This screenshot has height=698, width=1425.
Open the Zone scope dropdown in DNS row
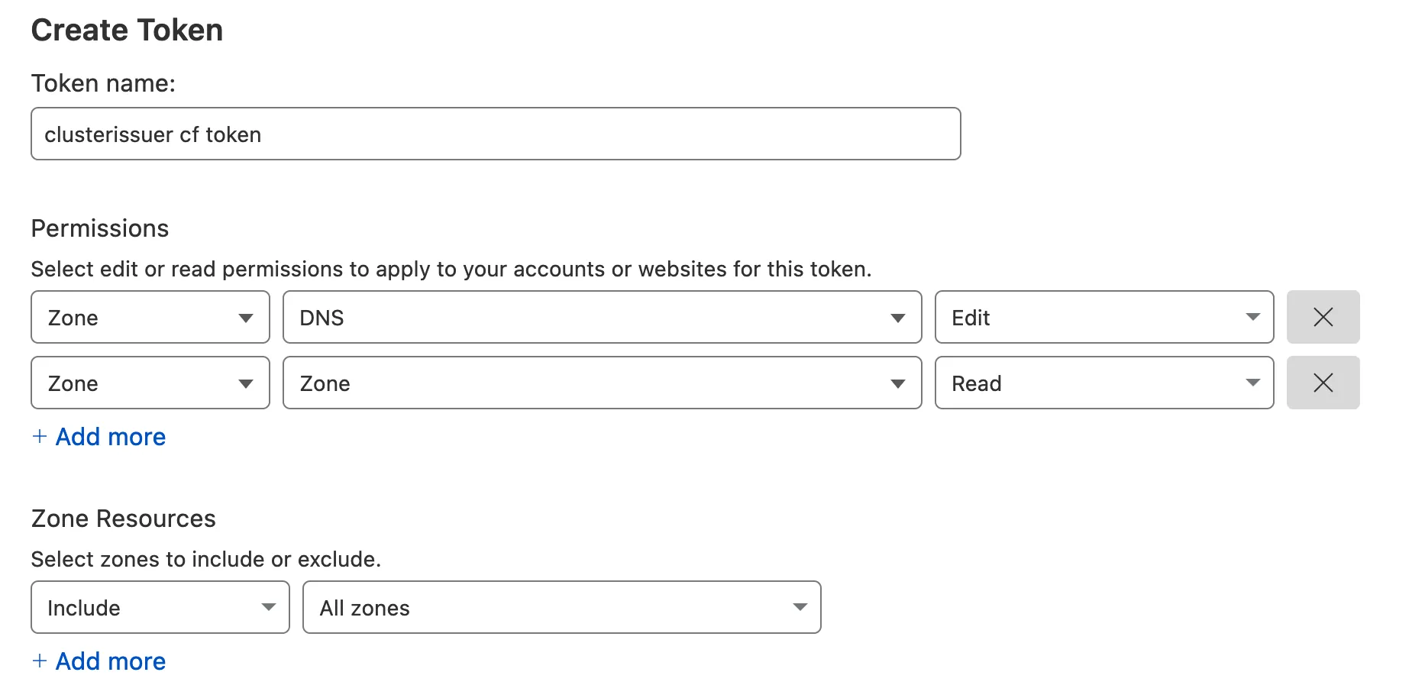150,317
